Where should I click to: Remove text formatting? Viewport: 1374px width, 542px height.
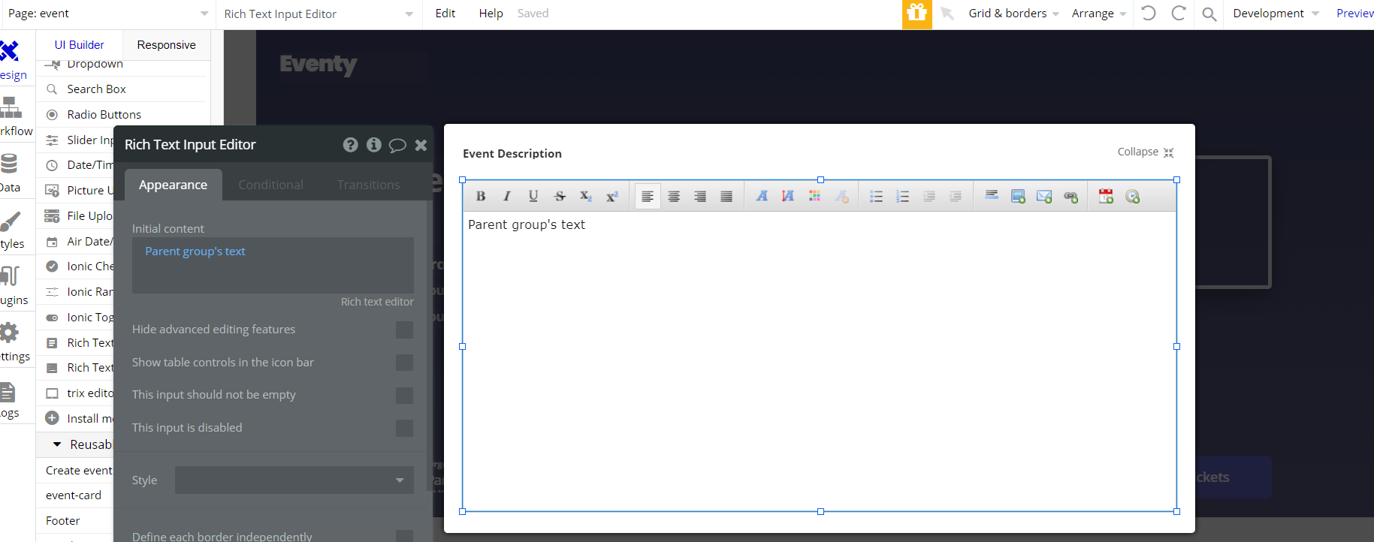[842, 197]
